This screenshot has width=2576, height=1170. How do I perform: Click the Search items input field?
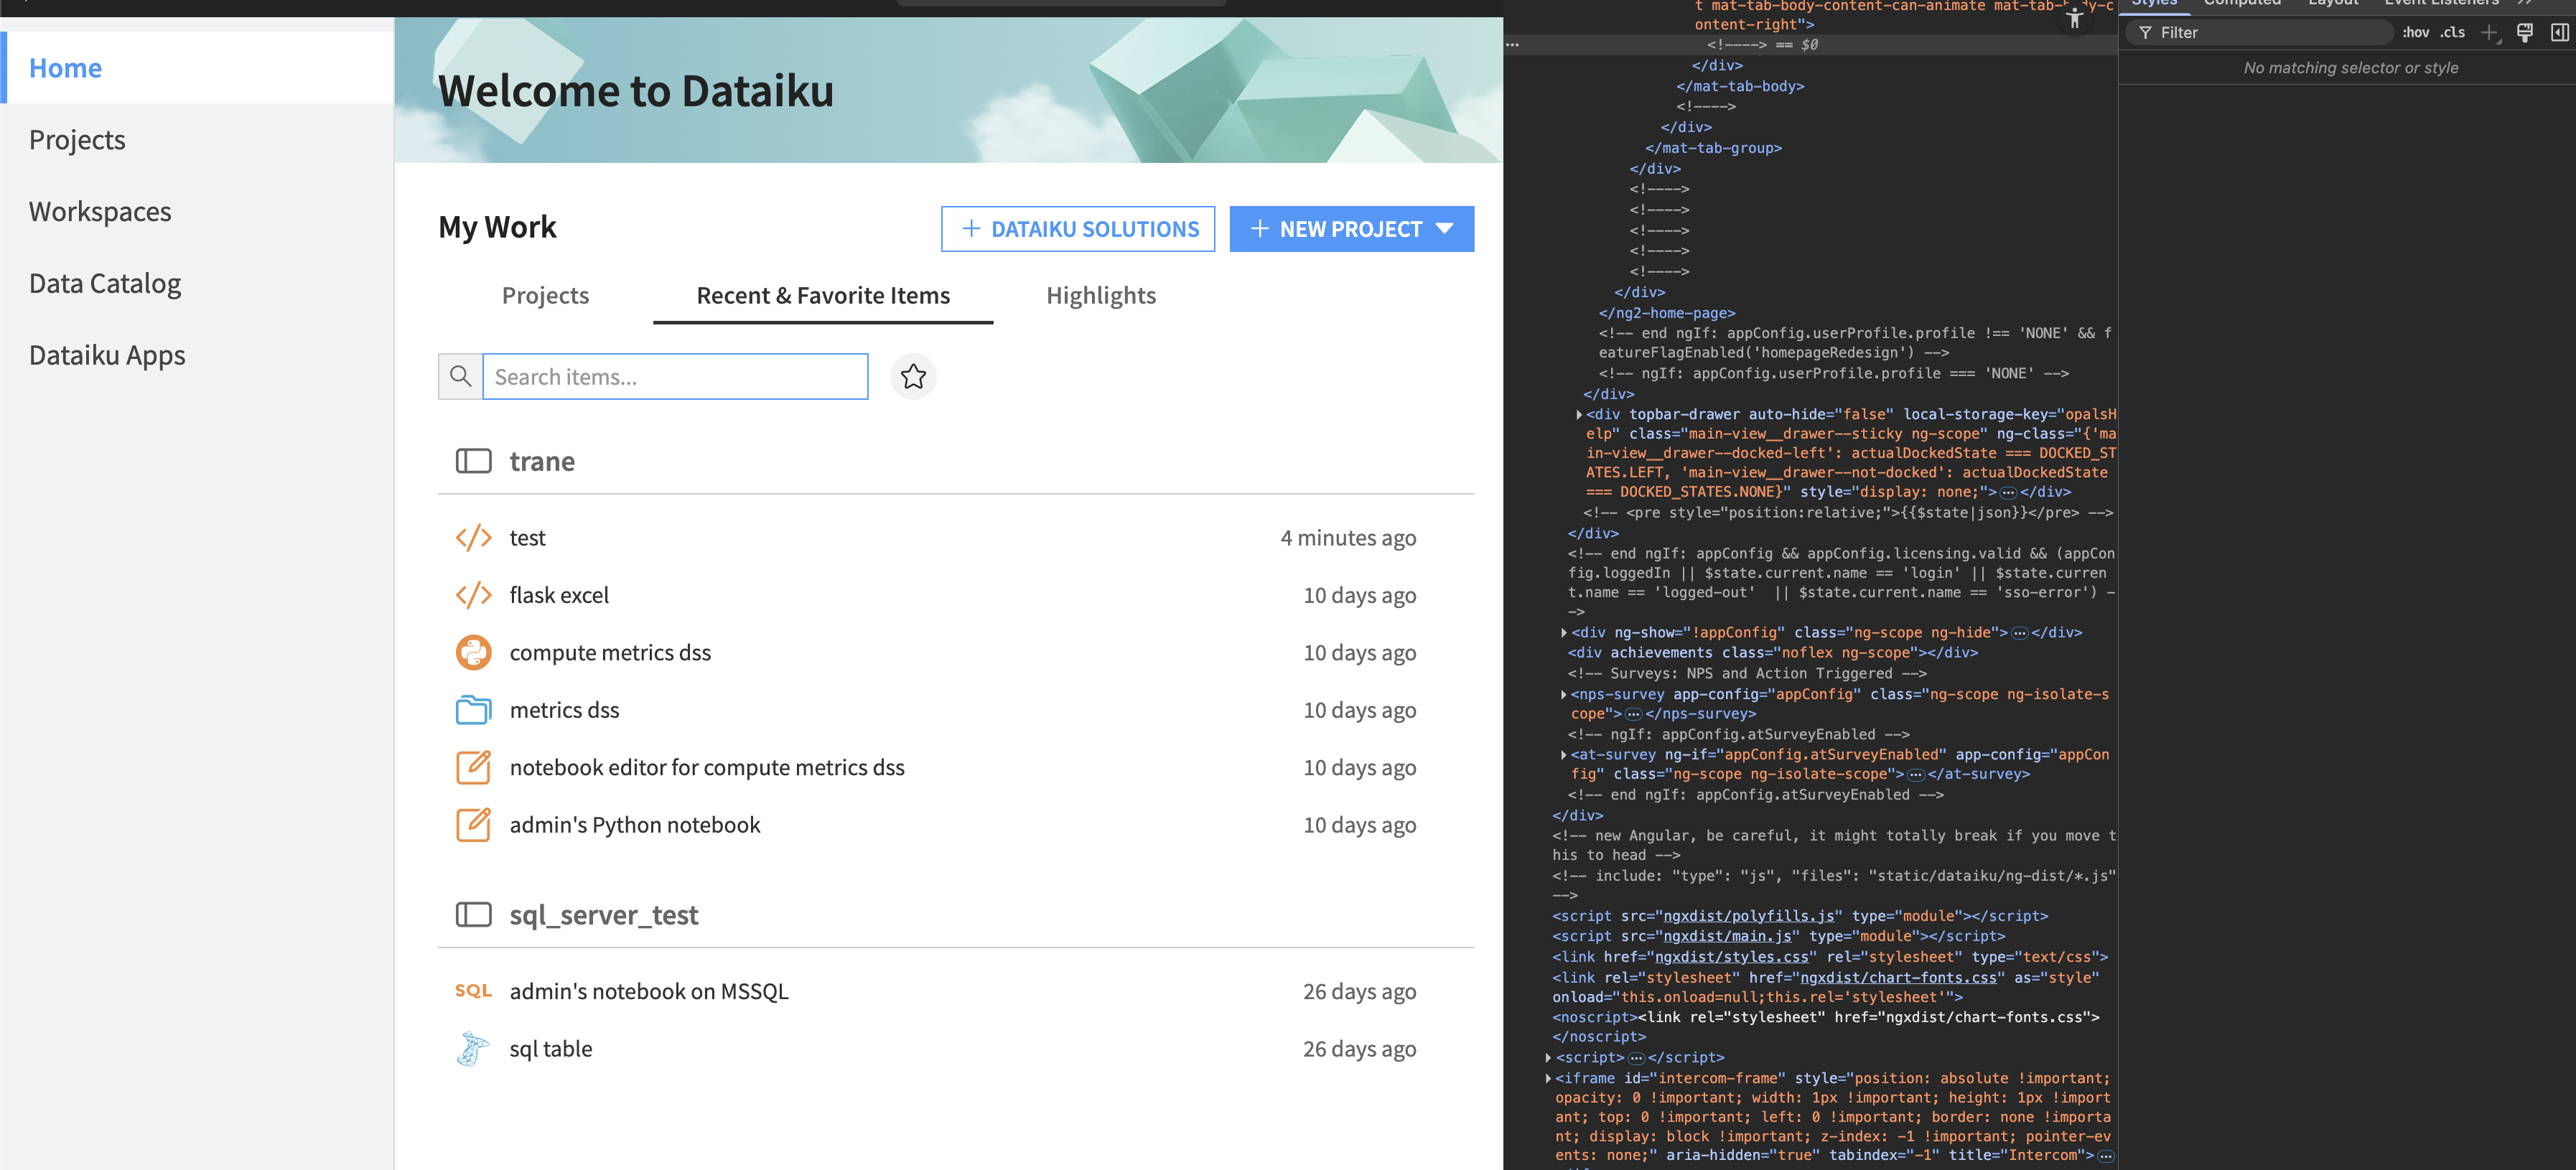pos(675,377)
